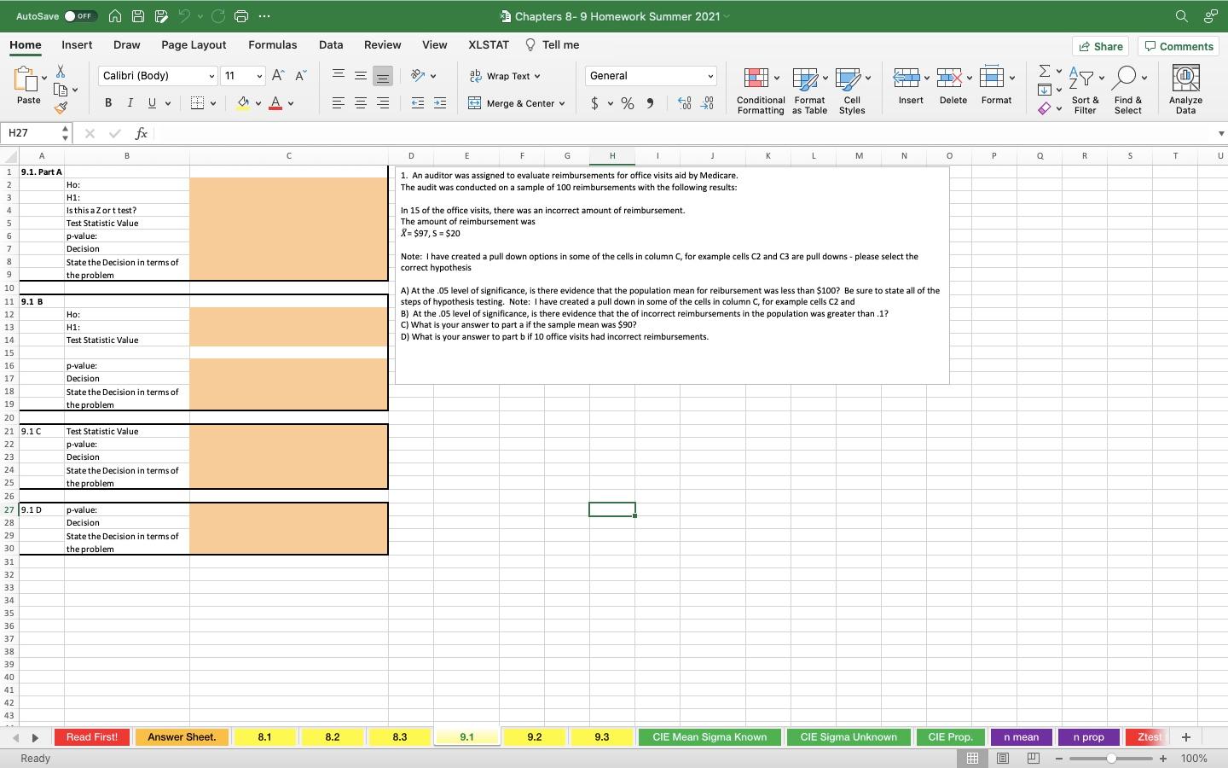Expand the number format General dropdown
The width and height of the screenshot is (1228, 768).
[x=710, y=76]
